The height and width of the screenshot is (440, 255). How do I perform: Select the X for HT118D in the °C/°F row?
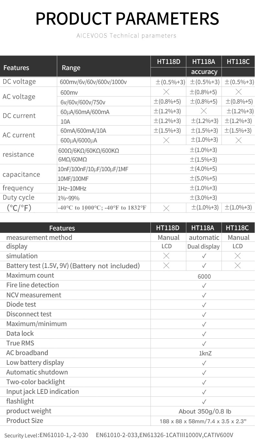pyautogui.click(x=167, y=208)
